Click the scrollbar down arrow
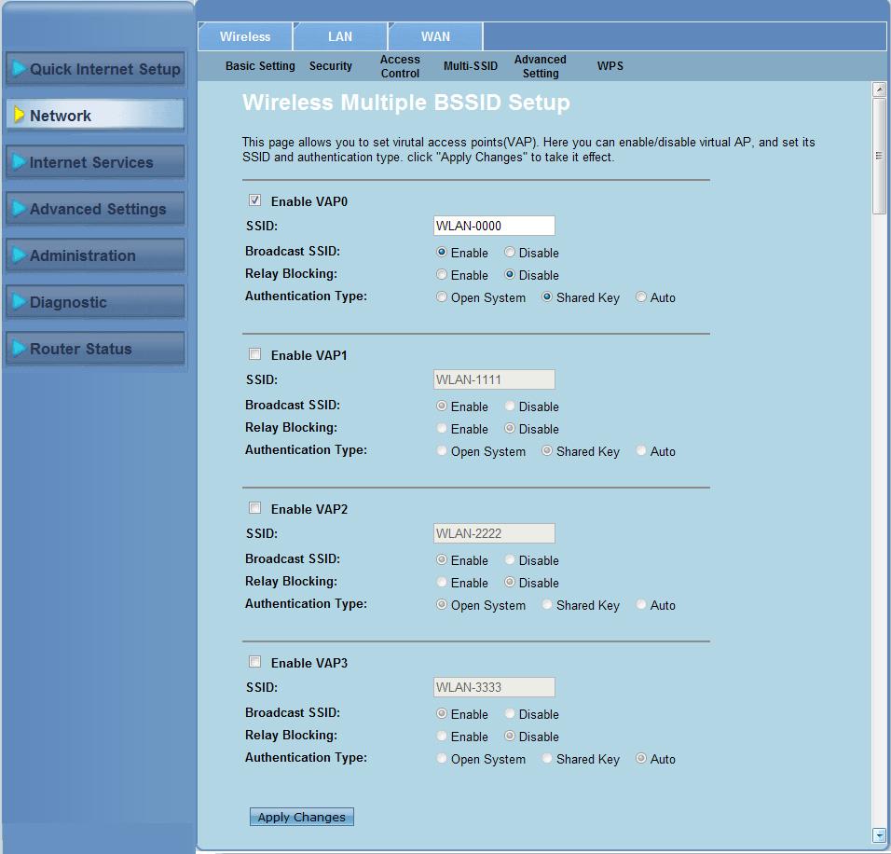 pyautogui.click(x=879, y=835)
